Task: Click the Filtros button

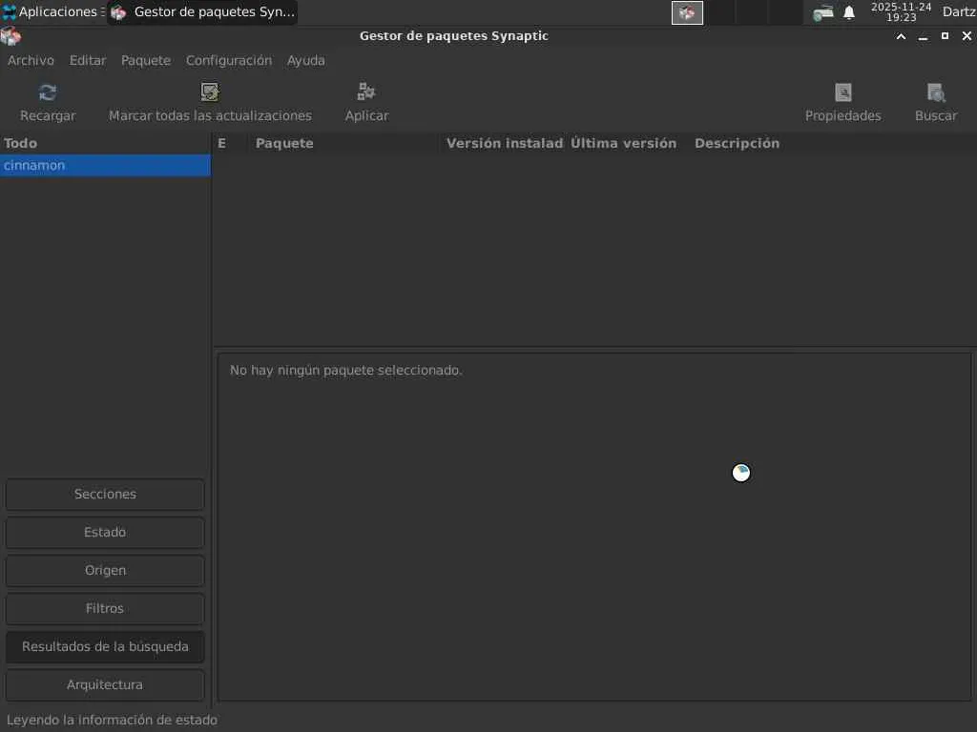Action: click(x=105, y=608)
